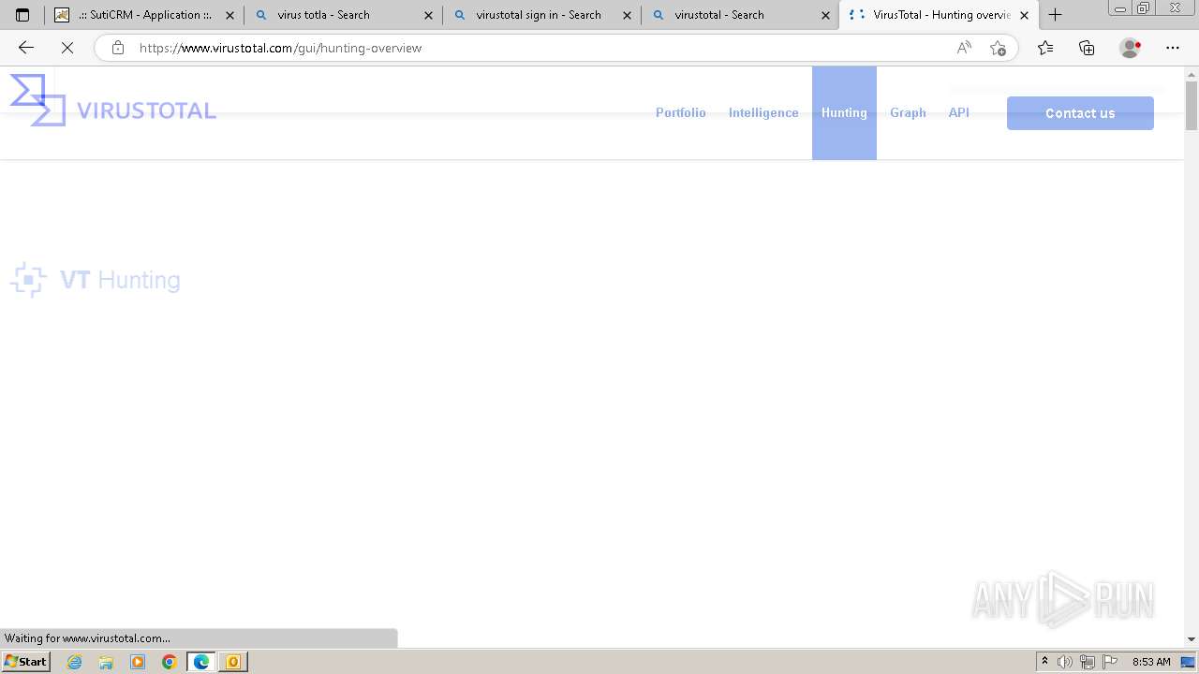This screenshot has height=674, width=1199.
Task: Launch Google Chrome from taskbar
Action: coord(170,662)
